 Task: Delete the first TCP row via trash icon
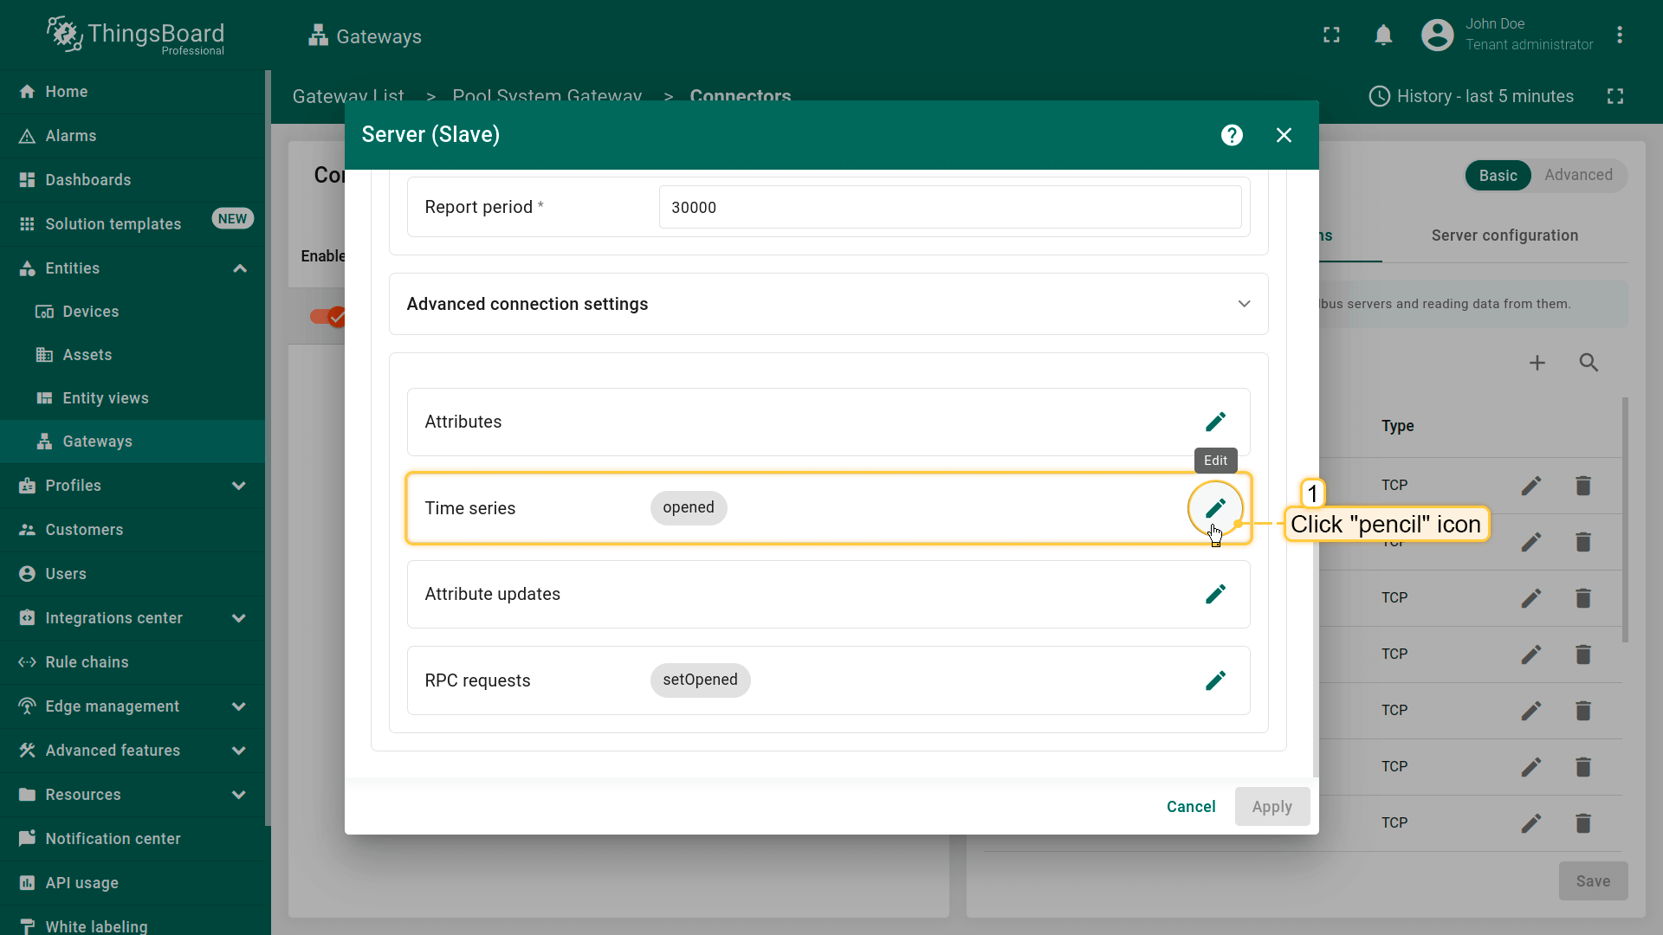[1582, 486]
